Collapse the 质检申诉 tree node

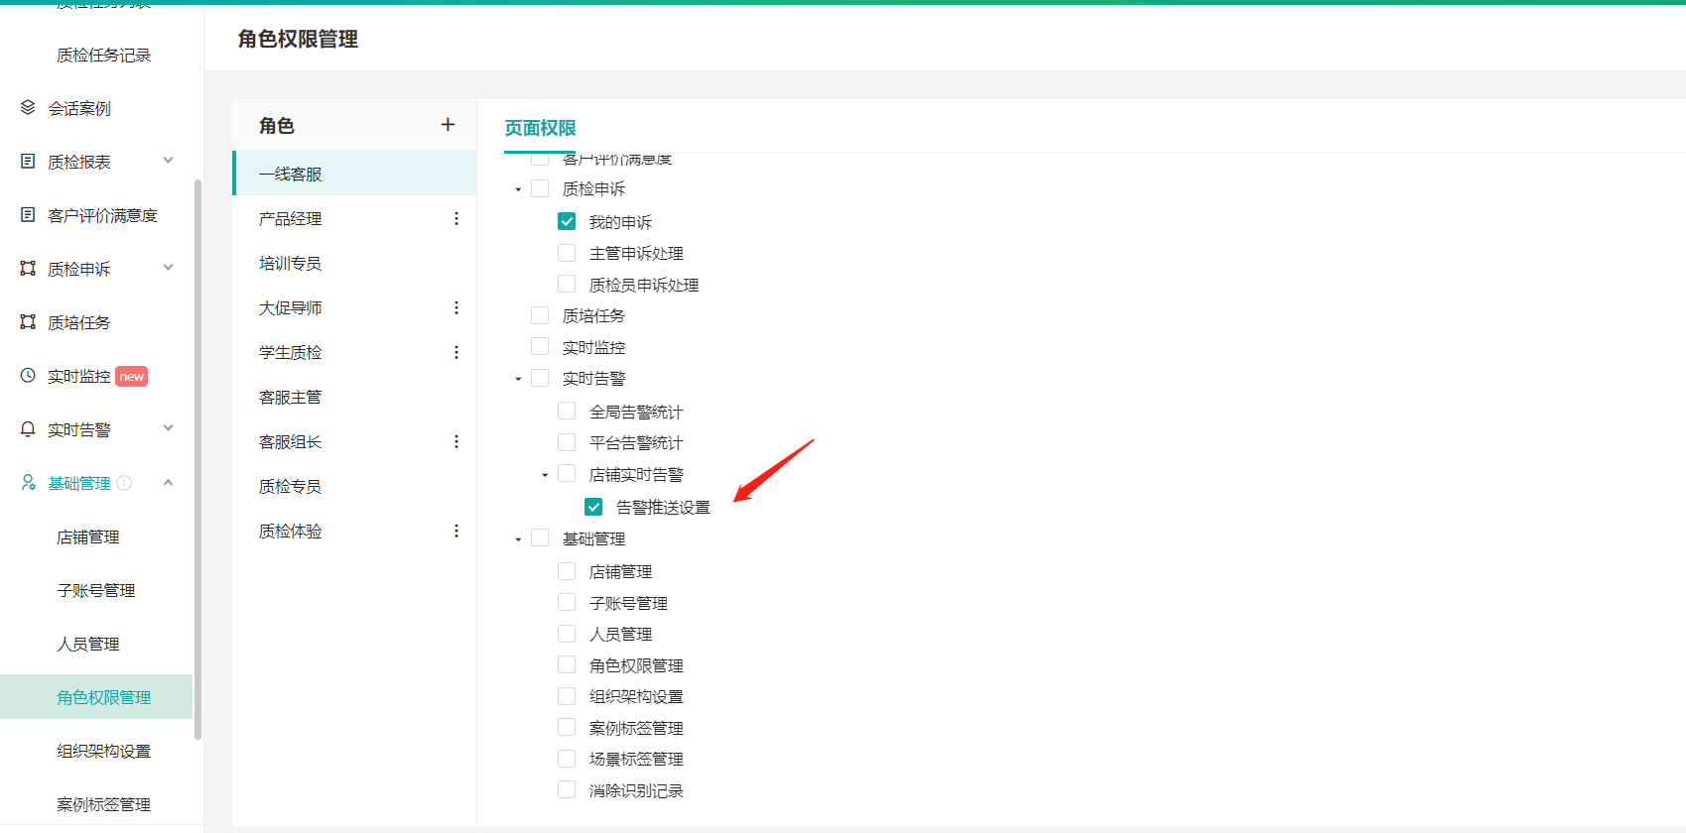[x=518, y=189]
